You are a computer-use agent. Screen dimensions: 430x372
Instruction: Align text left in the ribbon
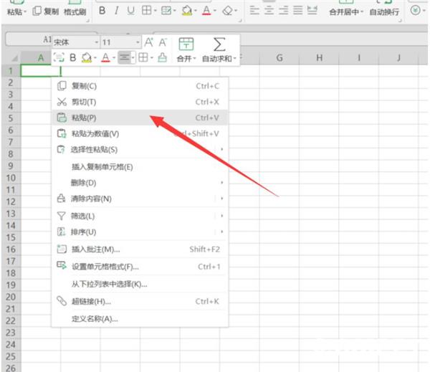(254, 11)
